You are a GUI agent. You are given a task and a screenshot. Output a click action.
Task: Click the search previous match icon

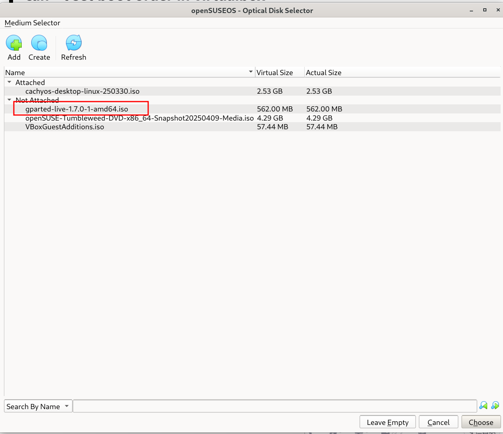point(483,406)
